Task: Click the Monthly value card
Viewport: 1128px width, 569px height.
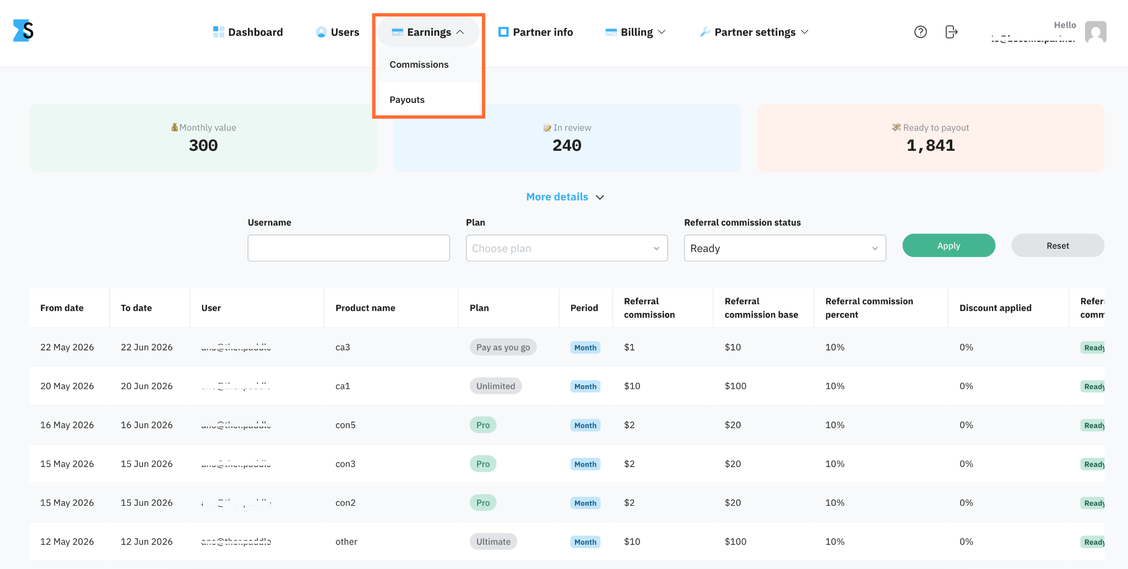Action: tap(203, 138)
